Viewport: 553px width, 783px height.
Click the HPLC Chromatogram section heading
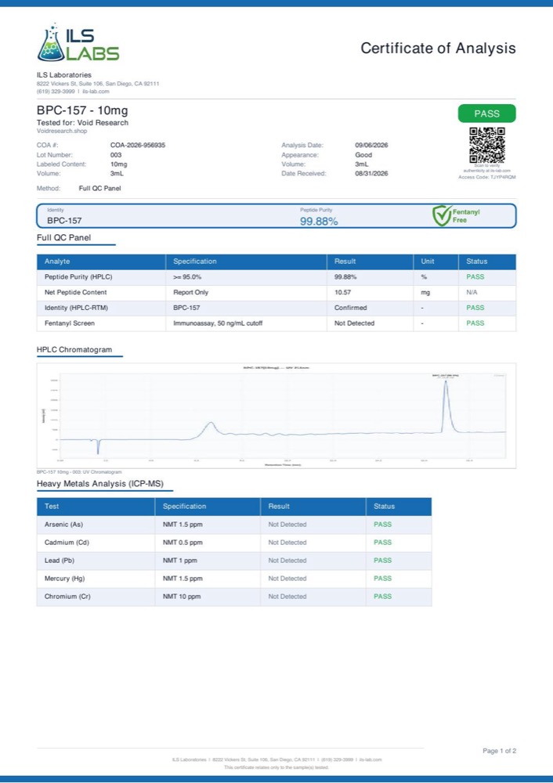74,349
